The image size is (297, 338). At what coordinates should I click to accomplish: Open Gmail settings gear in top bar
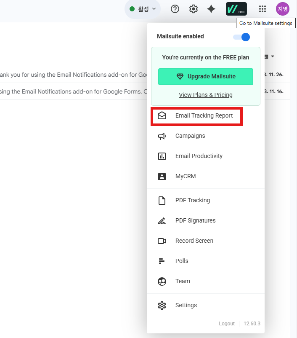click(193, 9)
